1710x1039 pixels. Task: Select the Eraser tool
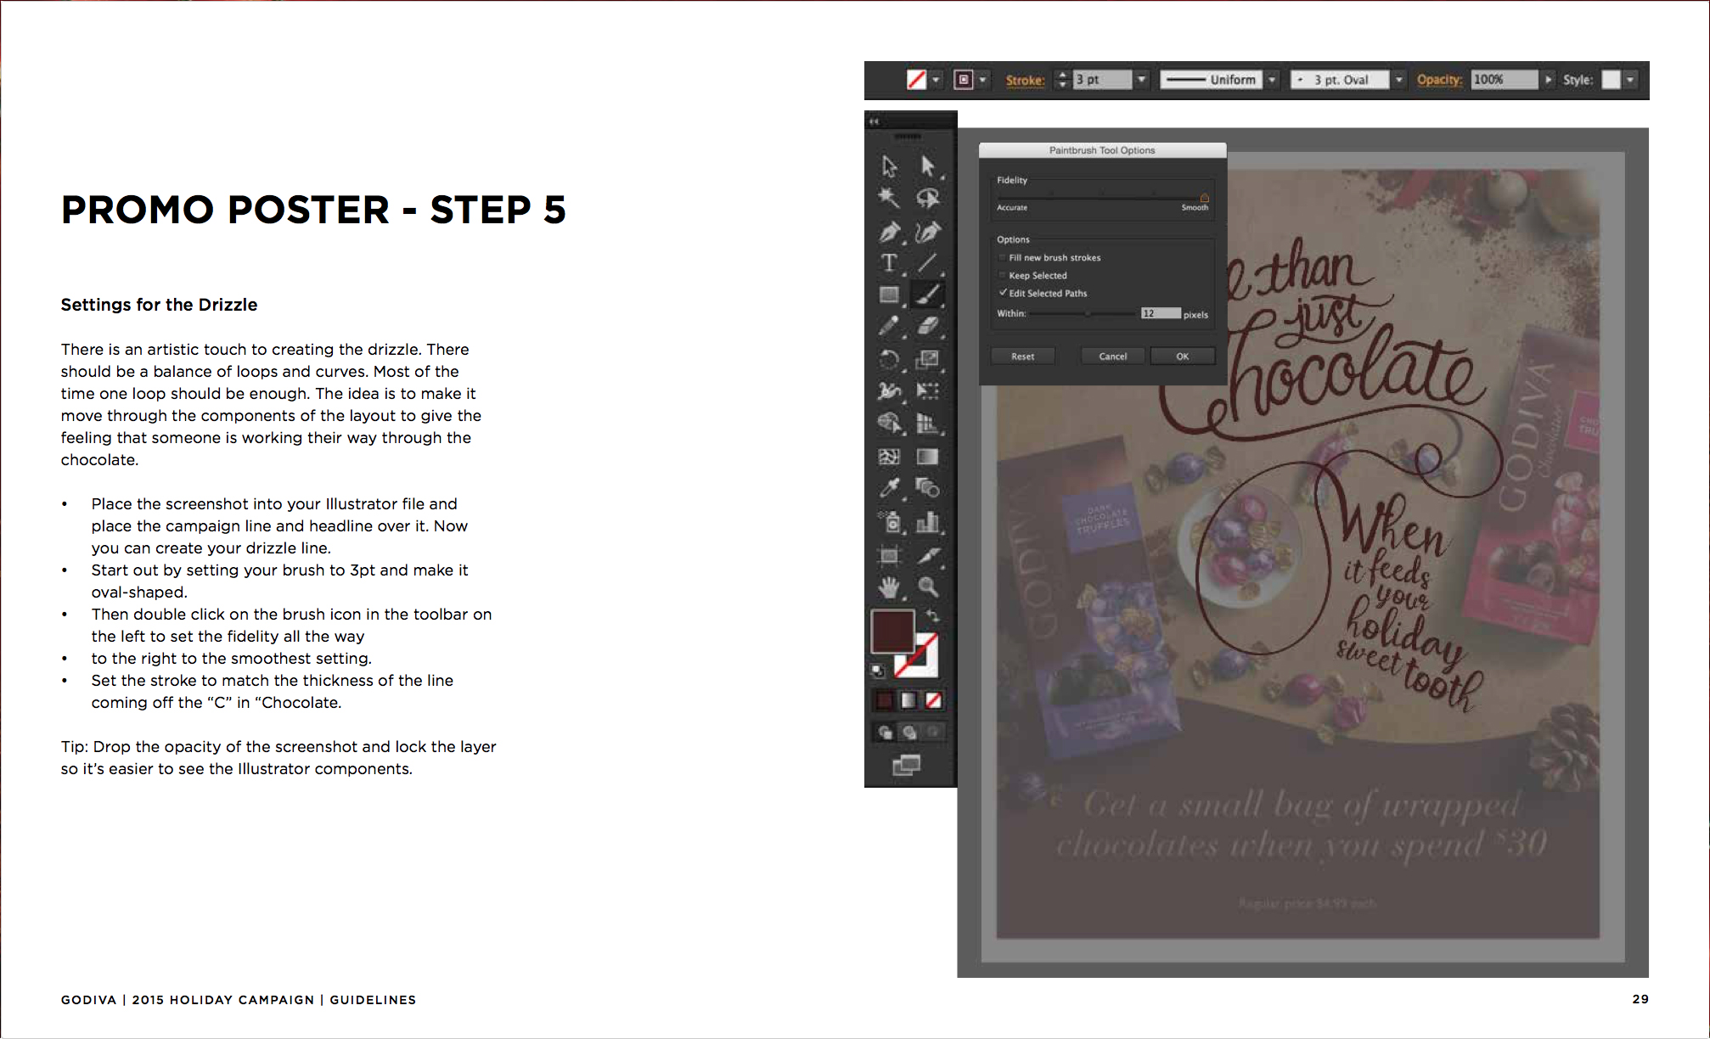(928, 327)
